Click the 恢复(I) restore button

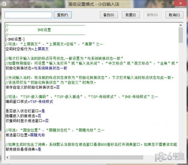click(131, 15)
